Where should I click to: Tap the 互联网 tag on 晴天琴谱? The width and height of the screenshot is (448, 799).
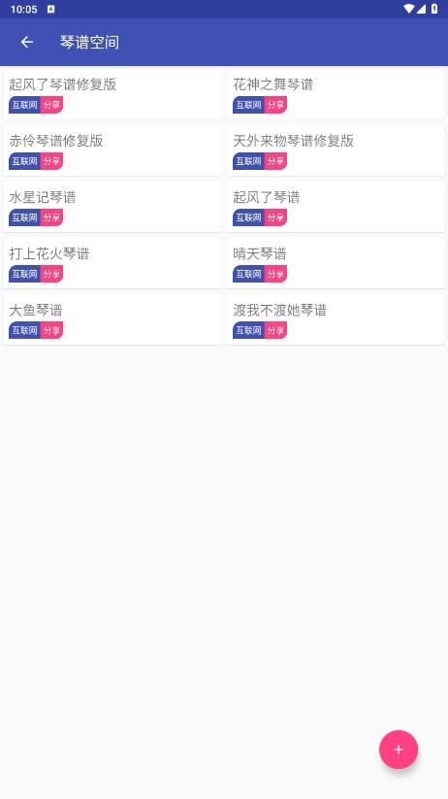[249, 274]
